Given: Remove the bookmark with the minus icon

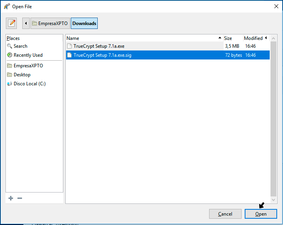Looking at the screenshot, I should pos(20,198).
